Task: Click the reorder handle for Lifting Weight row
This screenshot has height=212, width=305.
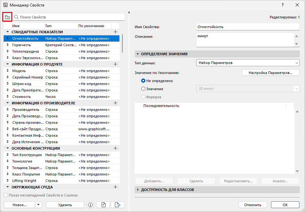Action: click(x=7, y=181)
